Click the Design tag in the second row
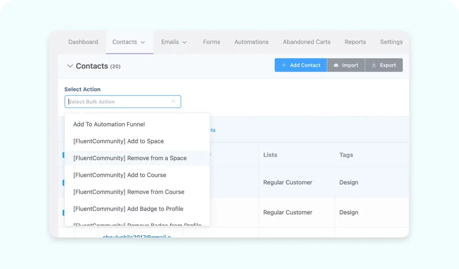Screen dimensions: 459x269 click(x=349, y=212)
